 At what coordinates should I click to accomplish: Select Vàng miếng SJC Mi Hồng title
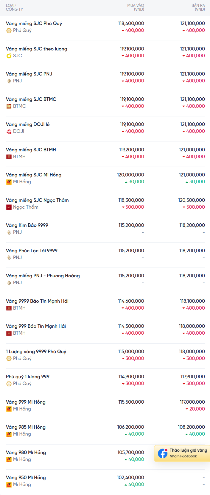point(34,175)
